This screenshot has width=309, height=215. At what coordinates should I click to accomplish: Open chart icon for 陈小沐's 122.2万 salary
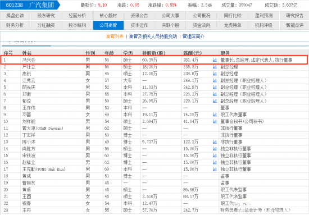coord(215,142)
